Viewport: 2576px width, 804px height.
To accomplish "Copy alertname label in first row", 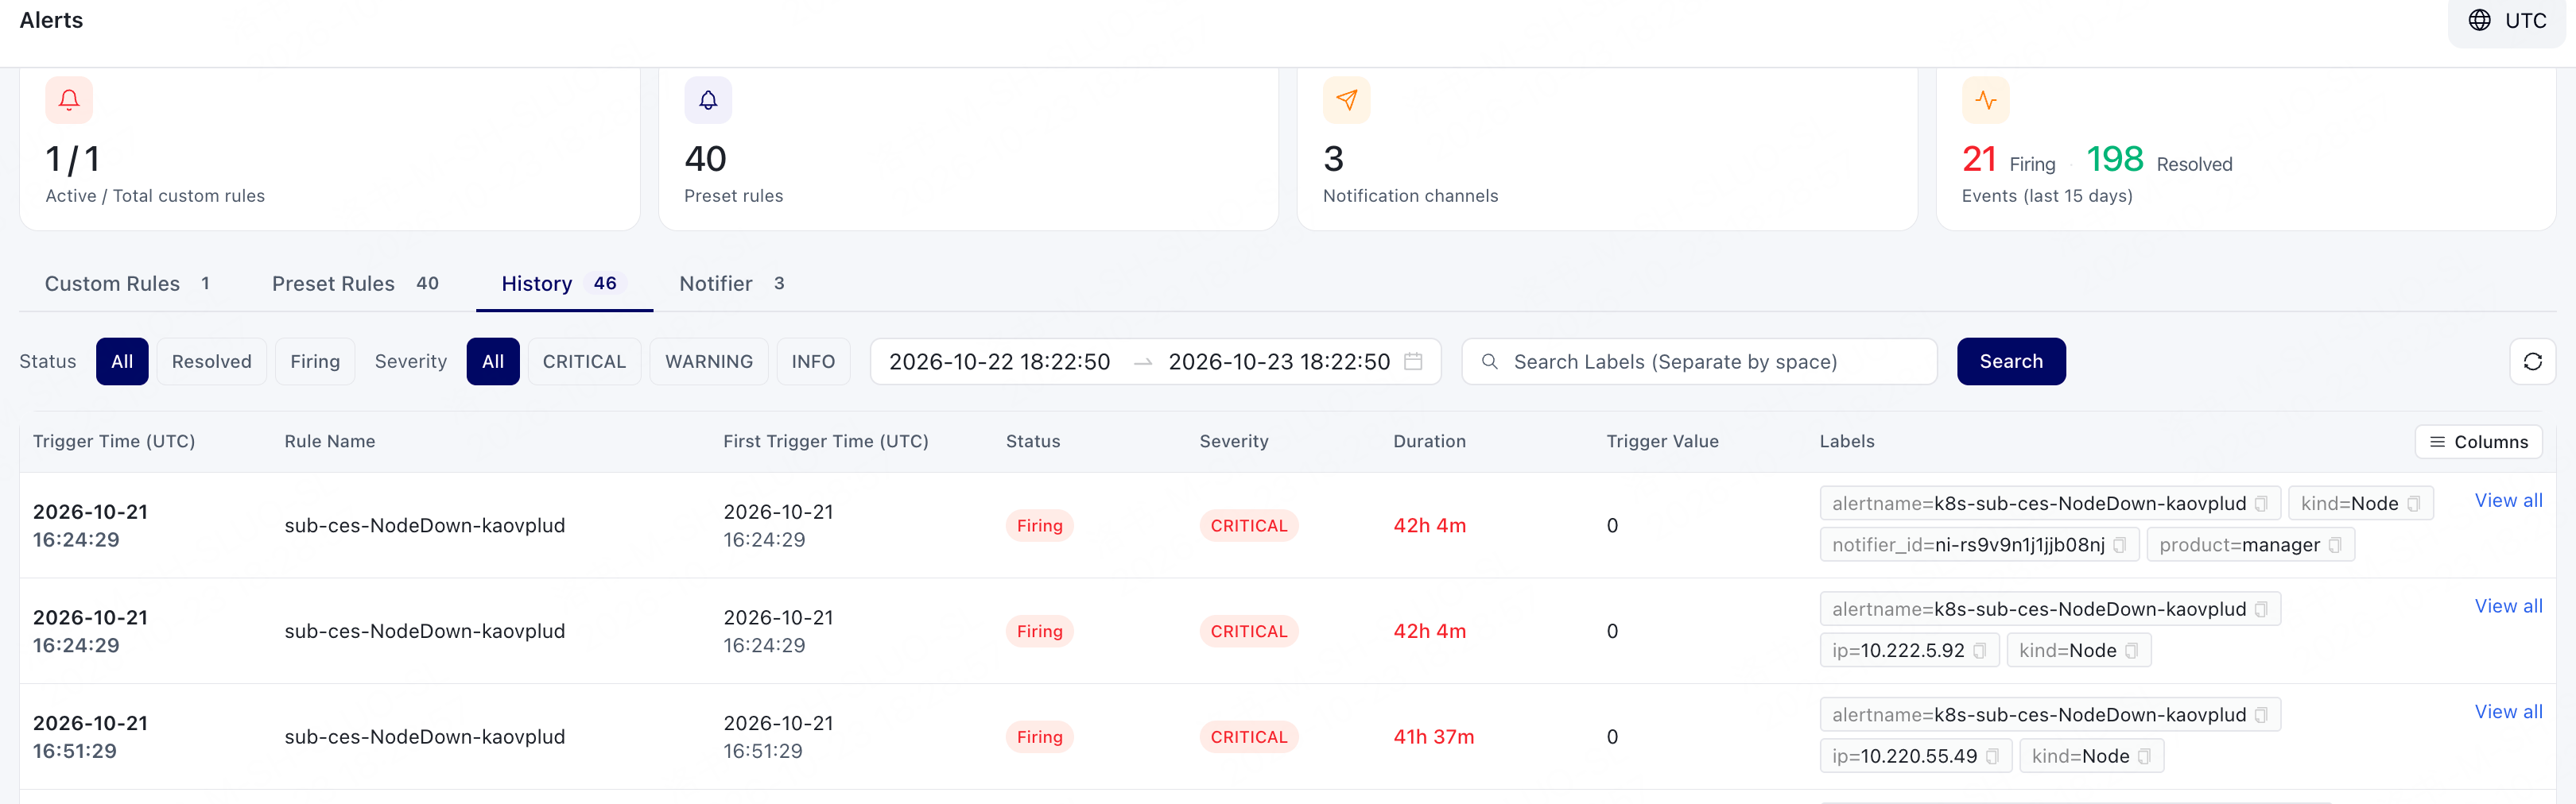I will [x=2261, y=504].
